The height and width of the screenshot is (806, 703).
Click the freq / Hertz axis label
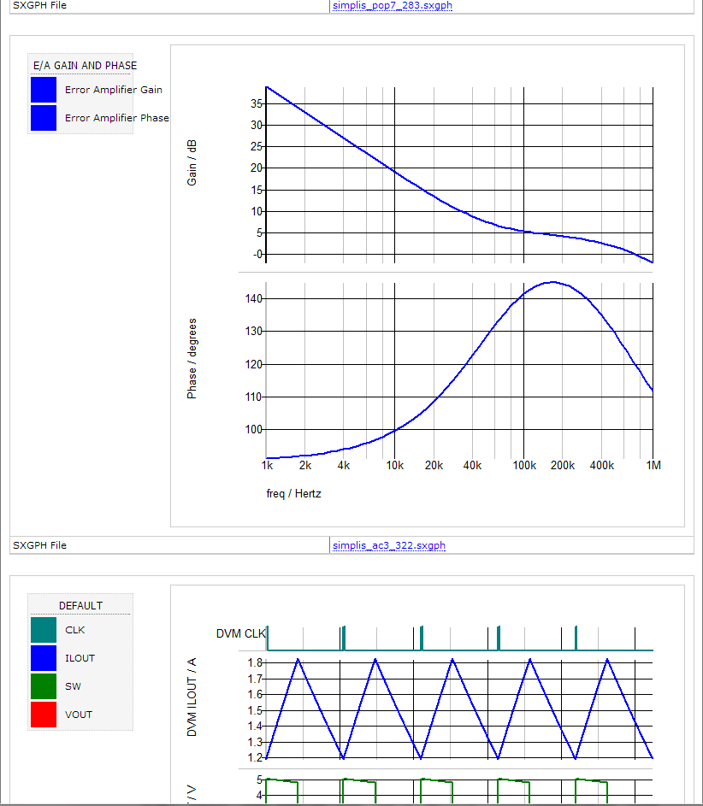tap(293, 493)
